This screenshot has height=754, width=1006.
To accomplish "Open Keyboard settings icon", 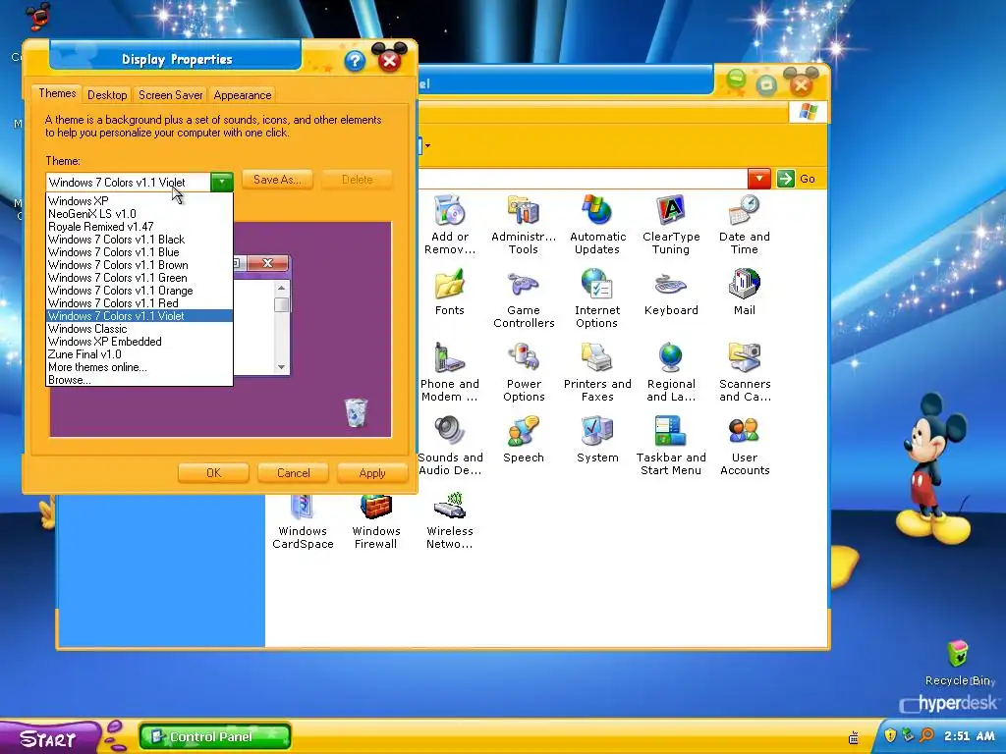I will pyautogui.click(x=671, y=286).
